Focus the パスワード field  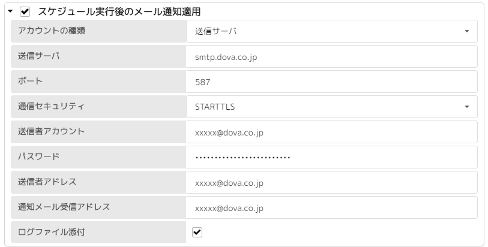pos(332,157)
